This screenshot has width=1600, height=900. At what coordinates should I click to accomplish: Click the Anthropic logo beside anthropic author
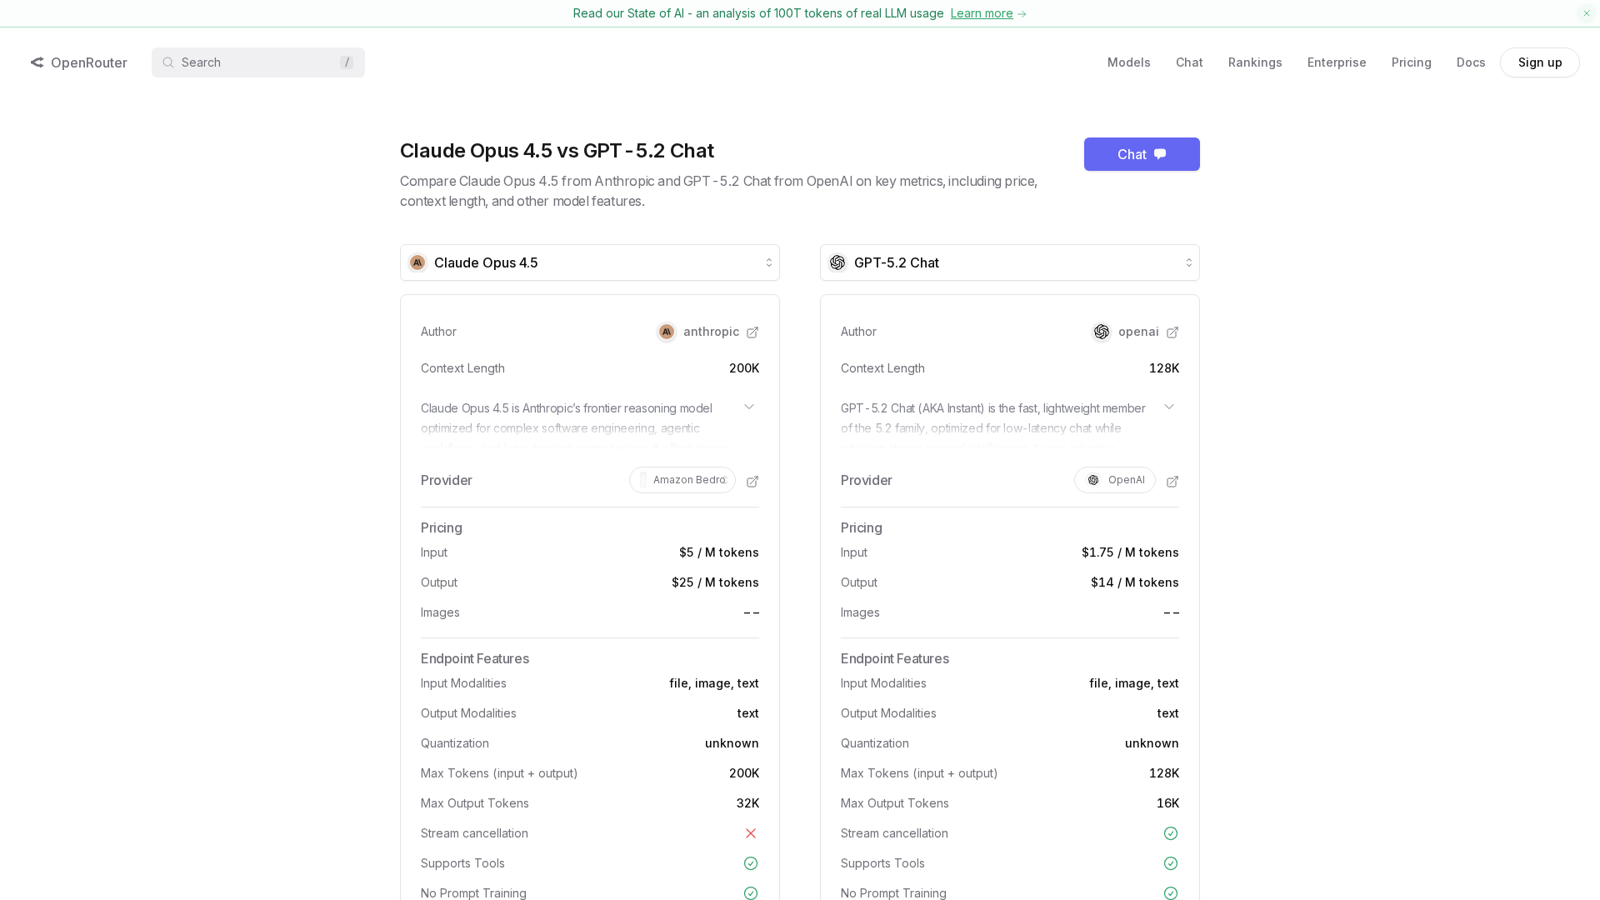click(667, 332)
